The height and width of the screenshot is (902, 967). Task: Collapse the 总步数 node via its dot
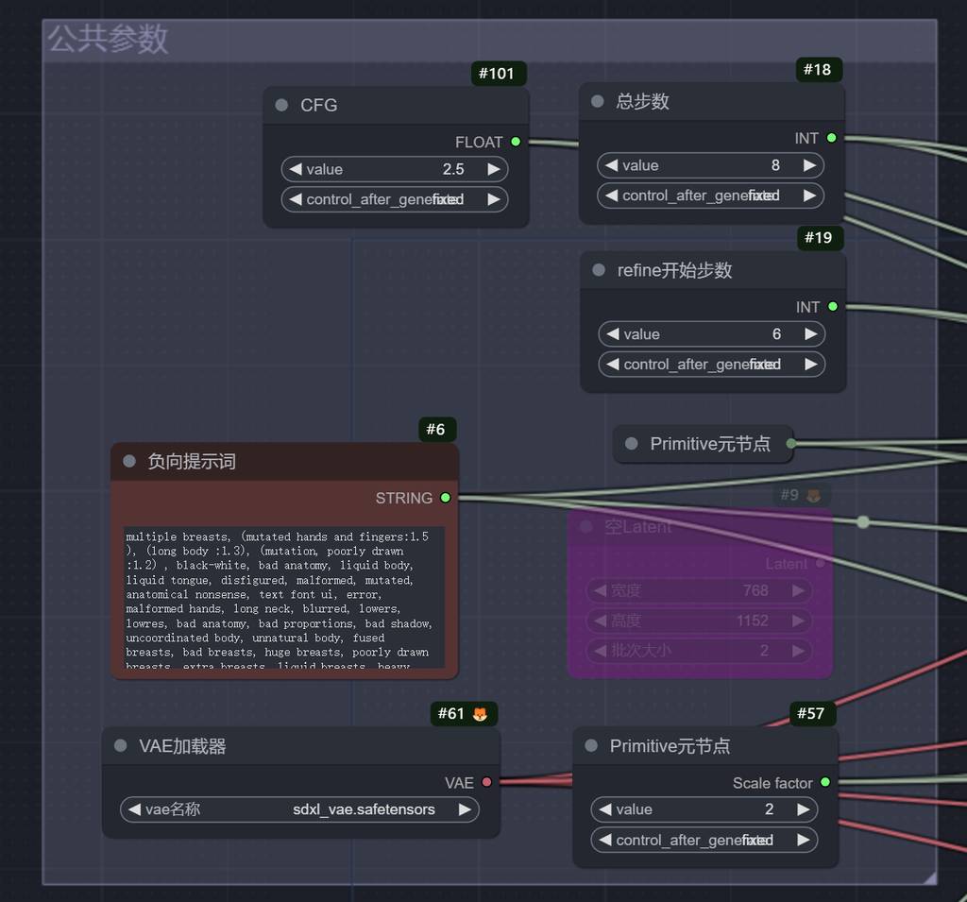[x=597, y=101]
